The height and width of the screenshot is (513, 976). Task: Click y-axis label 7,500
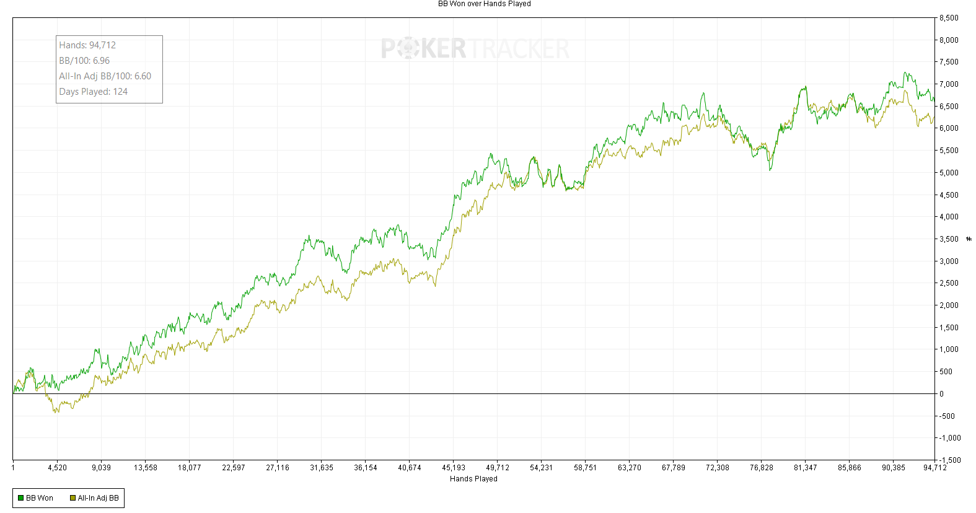[949, 62]
